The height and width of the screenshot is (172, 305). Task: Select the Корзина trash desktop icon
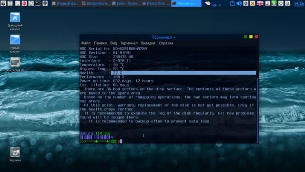point(15,154)
